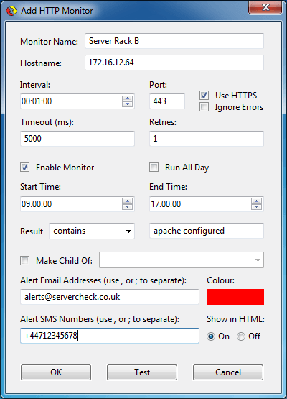The width and height of the screenshot is (287, 399).
Task: Tick the Run All Day checkbox
Action: click(x=154, y=168)
